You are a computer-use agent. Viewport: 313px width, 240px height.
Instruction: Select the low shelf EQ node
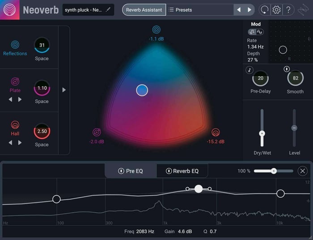point(56,199)
